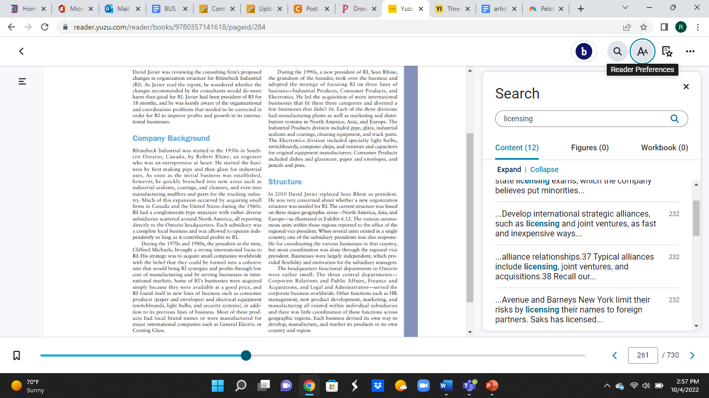The width and height of the screenshot is (709, 398).
Task: Switch to the Workbook (0) tab
Action: click(664, 148)
